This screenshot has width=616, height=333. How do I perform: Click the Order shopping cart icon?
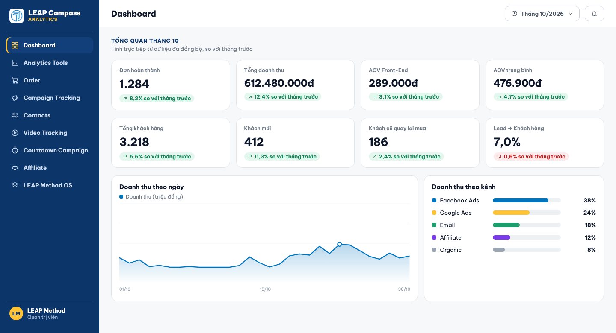click(x=15, y=80)
